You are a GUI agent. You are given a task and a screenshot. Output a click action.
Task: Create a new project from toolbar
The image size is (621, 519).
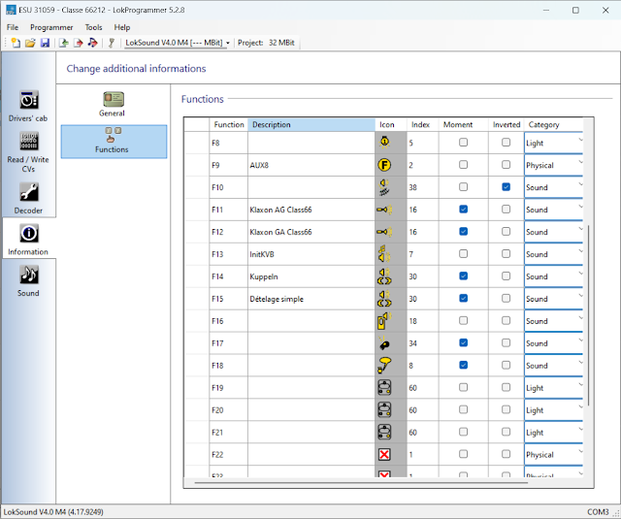pyautogui.click(x=16, y=43)
